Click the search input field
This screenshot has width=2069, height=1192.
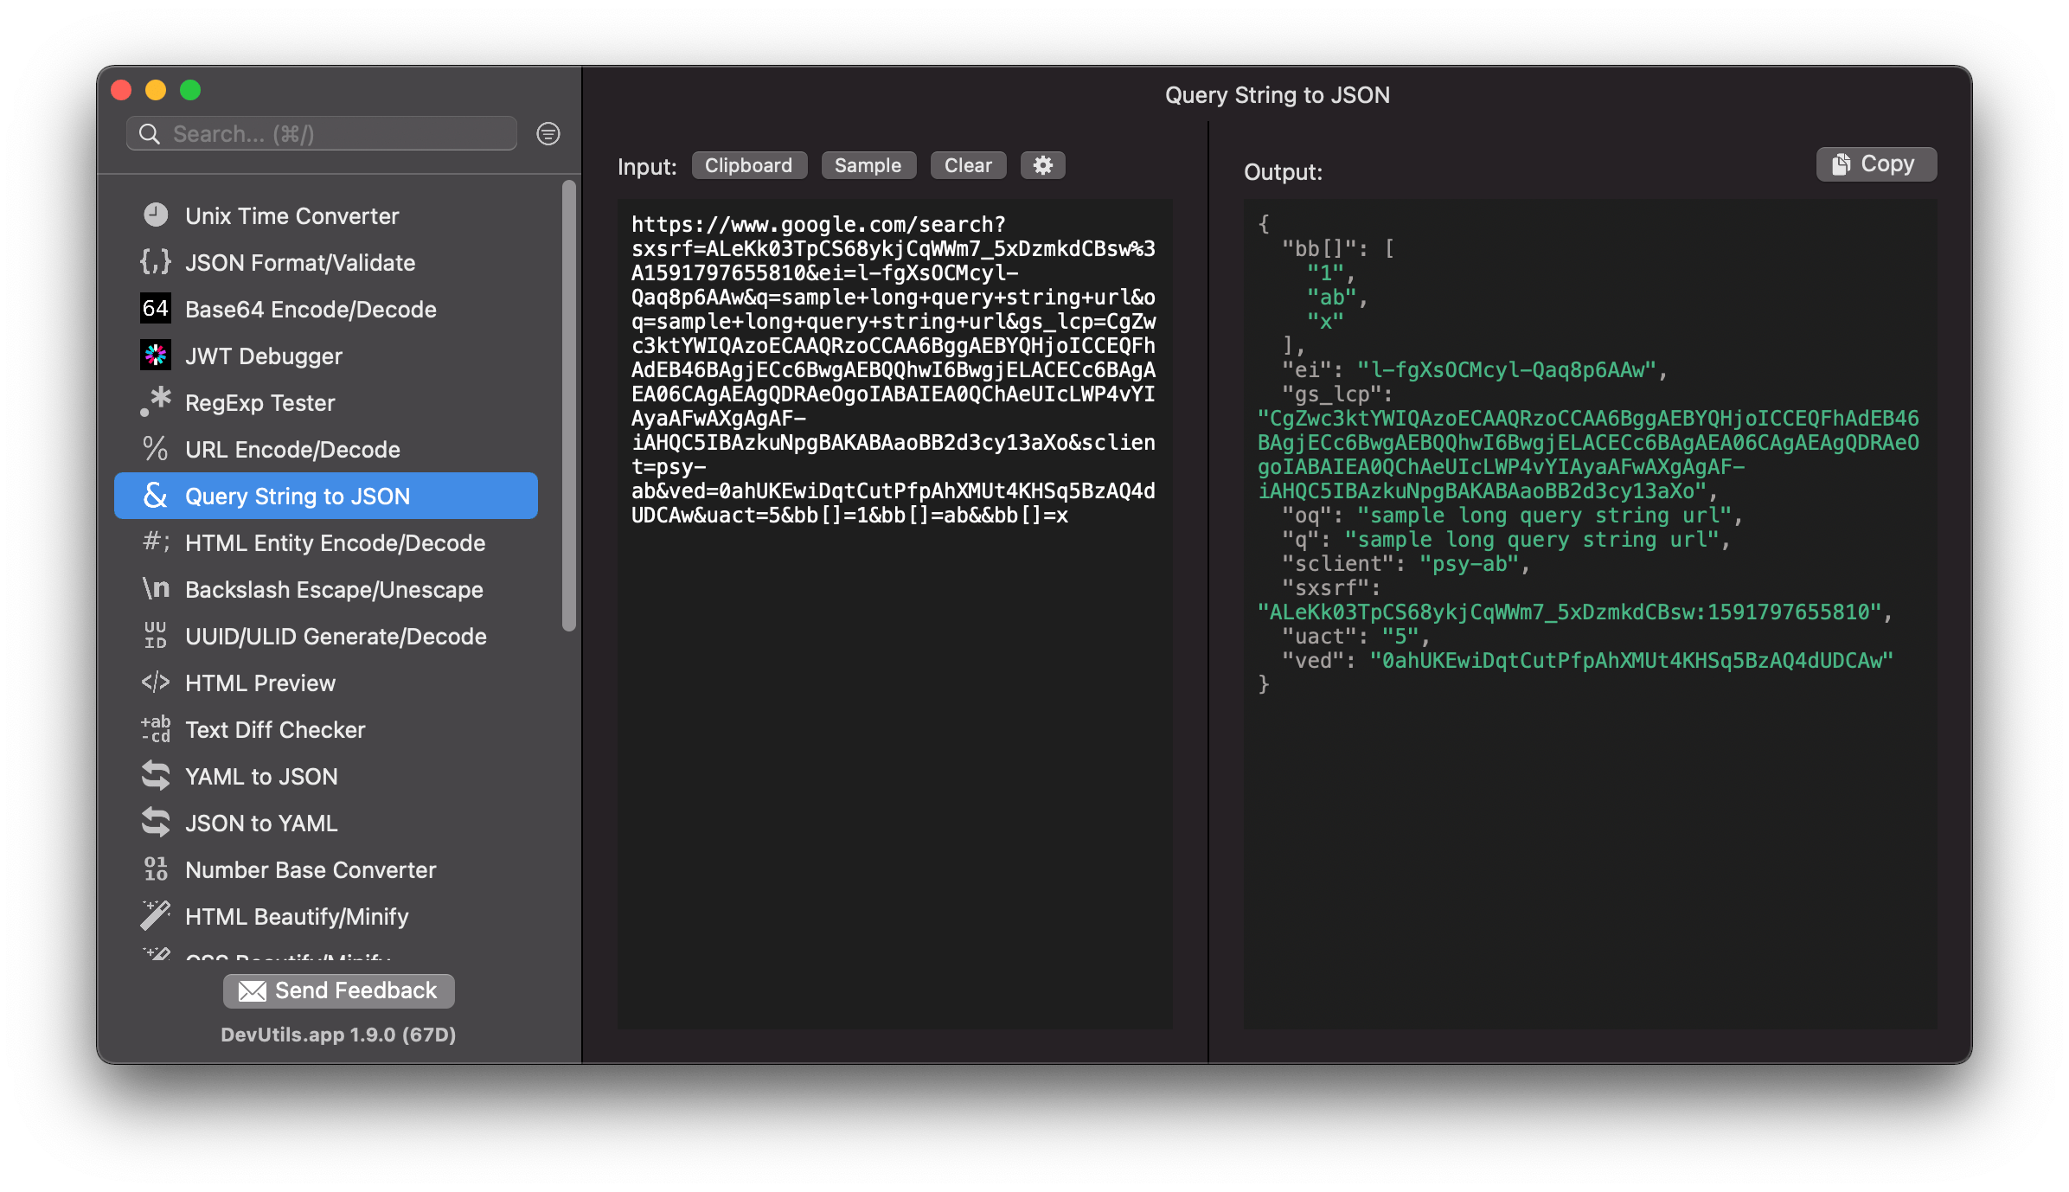[332, 132]
